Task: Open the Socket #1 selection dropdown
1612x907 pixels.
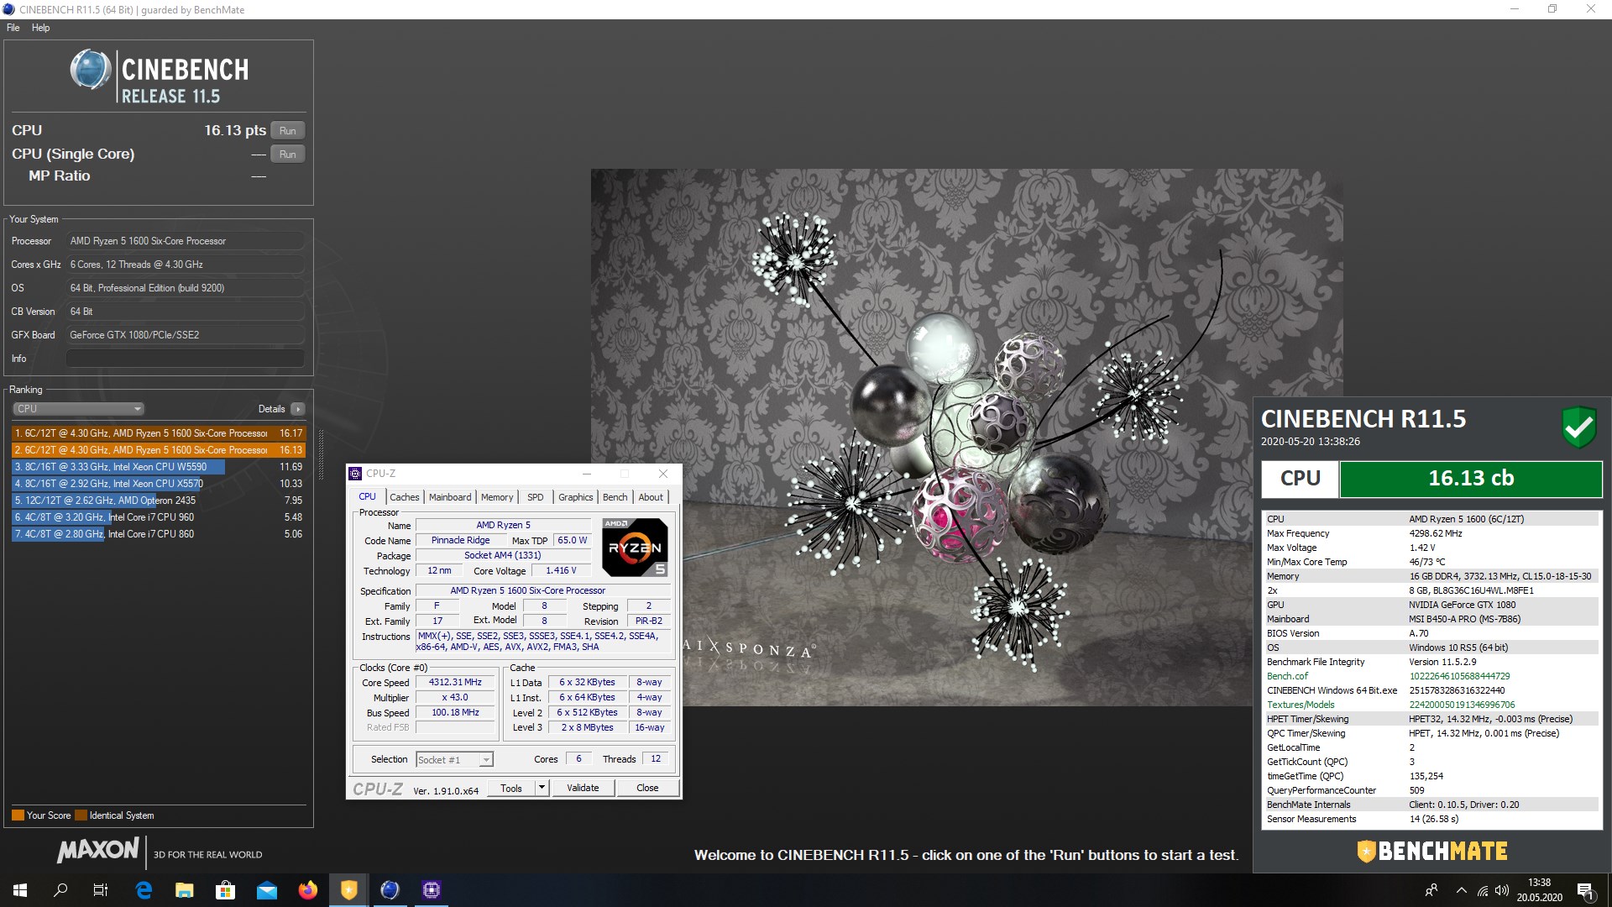Action: tap(454, 760)
